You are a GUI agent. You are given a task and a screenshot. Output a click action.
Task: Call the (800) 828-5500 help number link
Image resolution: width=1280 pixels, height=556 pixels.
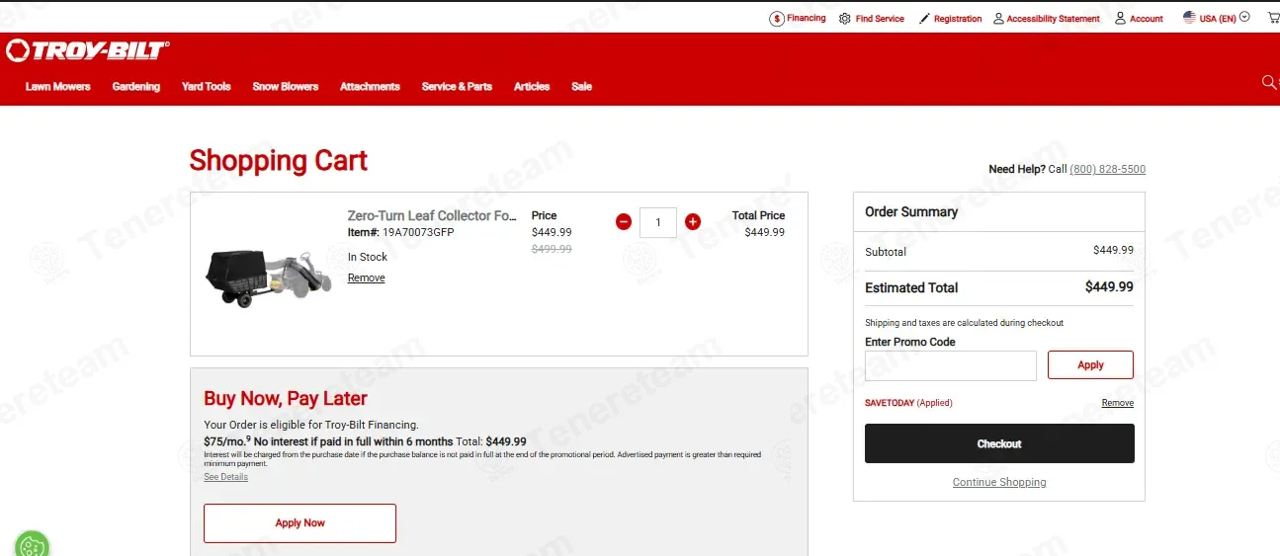click(x=1107, y=170)
